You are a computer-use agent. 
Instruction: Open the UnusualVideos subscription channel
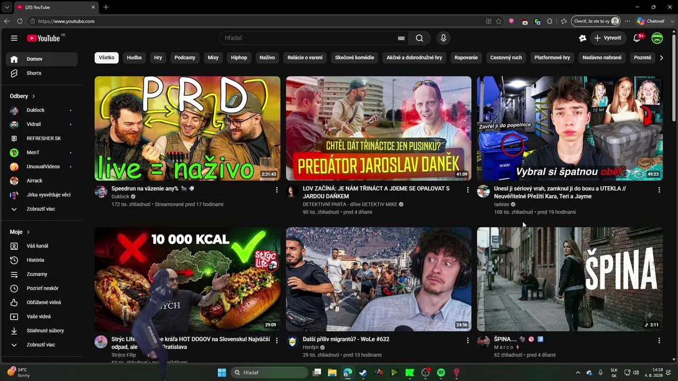pyautogui.click(x=41, y=167)
